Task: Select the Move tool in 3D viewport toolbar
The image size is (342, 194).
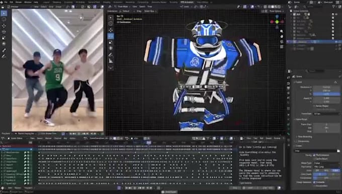Action: [x=111, y=30]
